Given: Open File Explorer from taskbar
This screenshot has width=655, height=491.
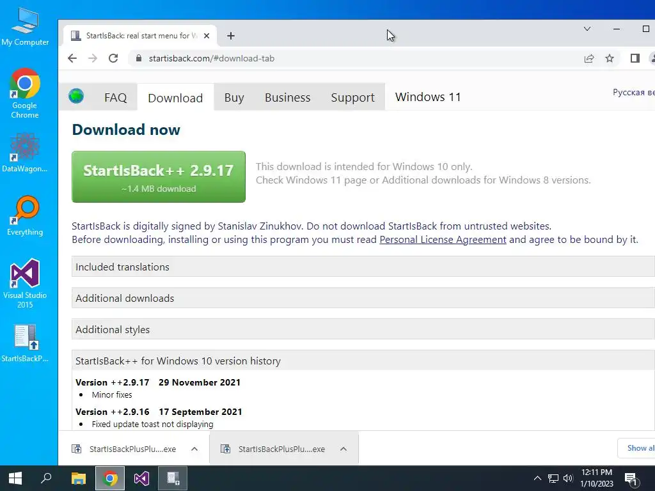Looking at the screenshot, I should click(x=78, y=478).
